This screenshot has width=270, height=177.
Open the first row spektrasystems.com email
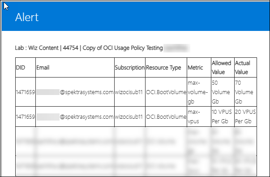[75, 92]
